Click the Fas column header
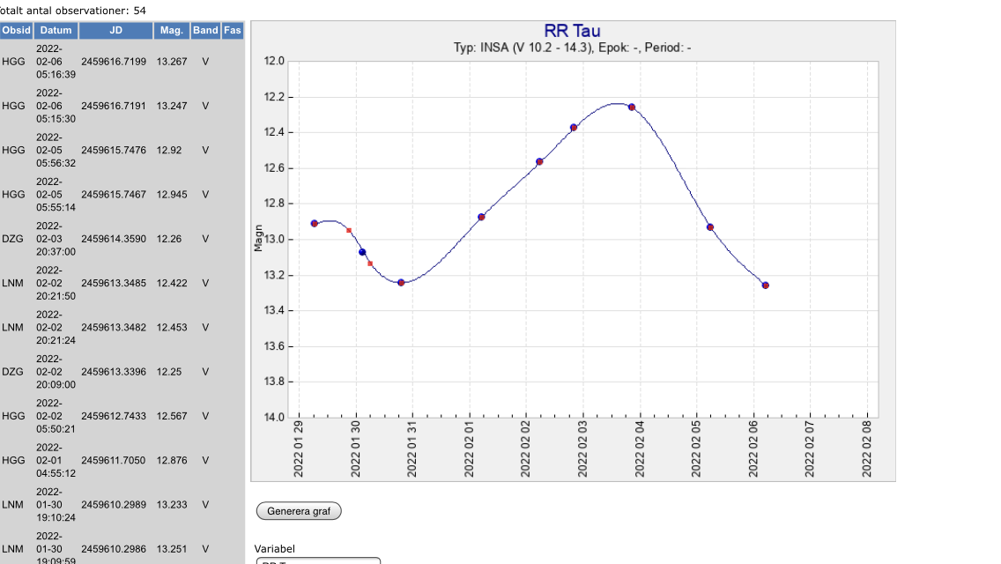This screenshot has height=564, width=1001. pyautogui.click(x=233, y=31)
